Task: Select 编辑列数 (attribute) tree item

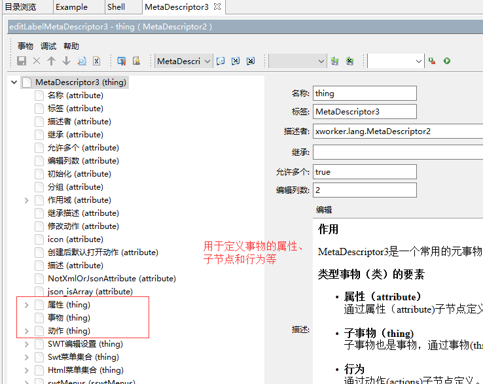Action: pyautogui.click(x=83, y=161)
